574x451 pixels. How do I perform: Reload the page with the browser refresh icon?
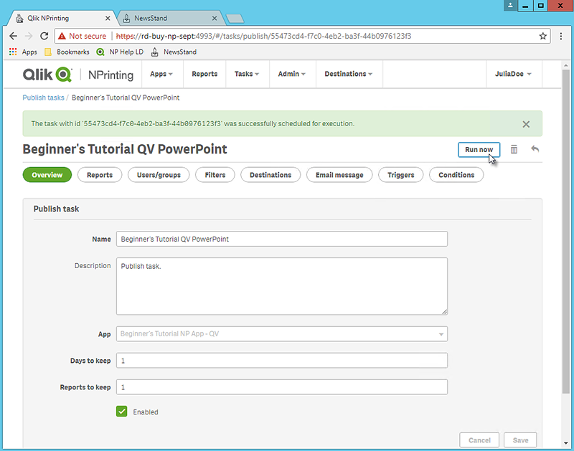coord(44,36)
